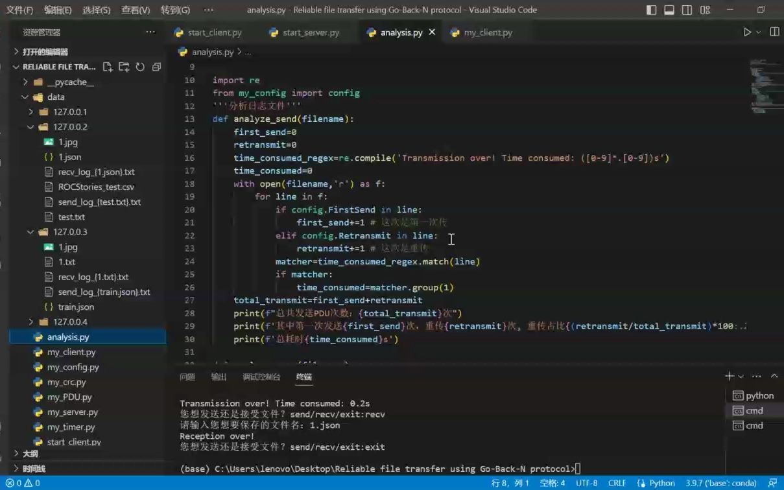Check errors via the problems icon in status bar
This screenshot has width=784, height=490.
click(x=10, y=483)
